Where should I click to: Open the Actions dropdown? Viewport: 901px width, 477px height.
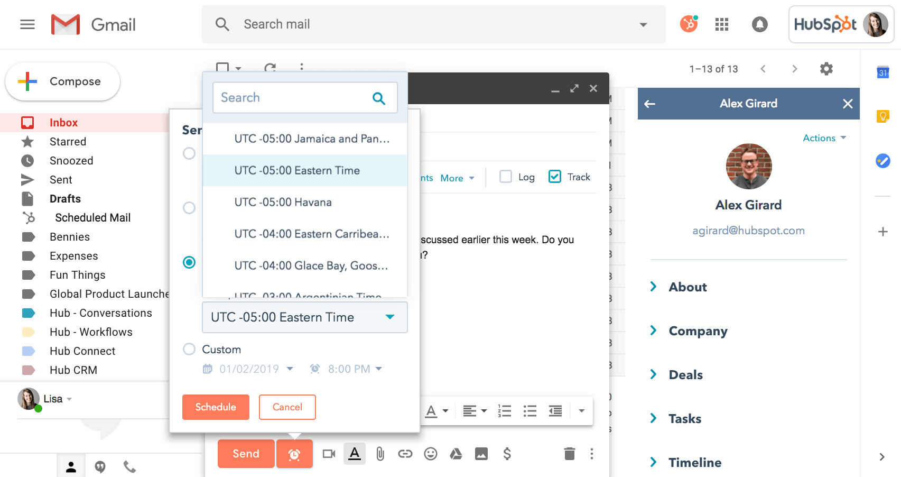tap(824, 138)
